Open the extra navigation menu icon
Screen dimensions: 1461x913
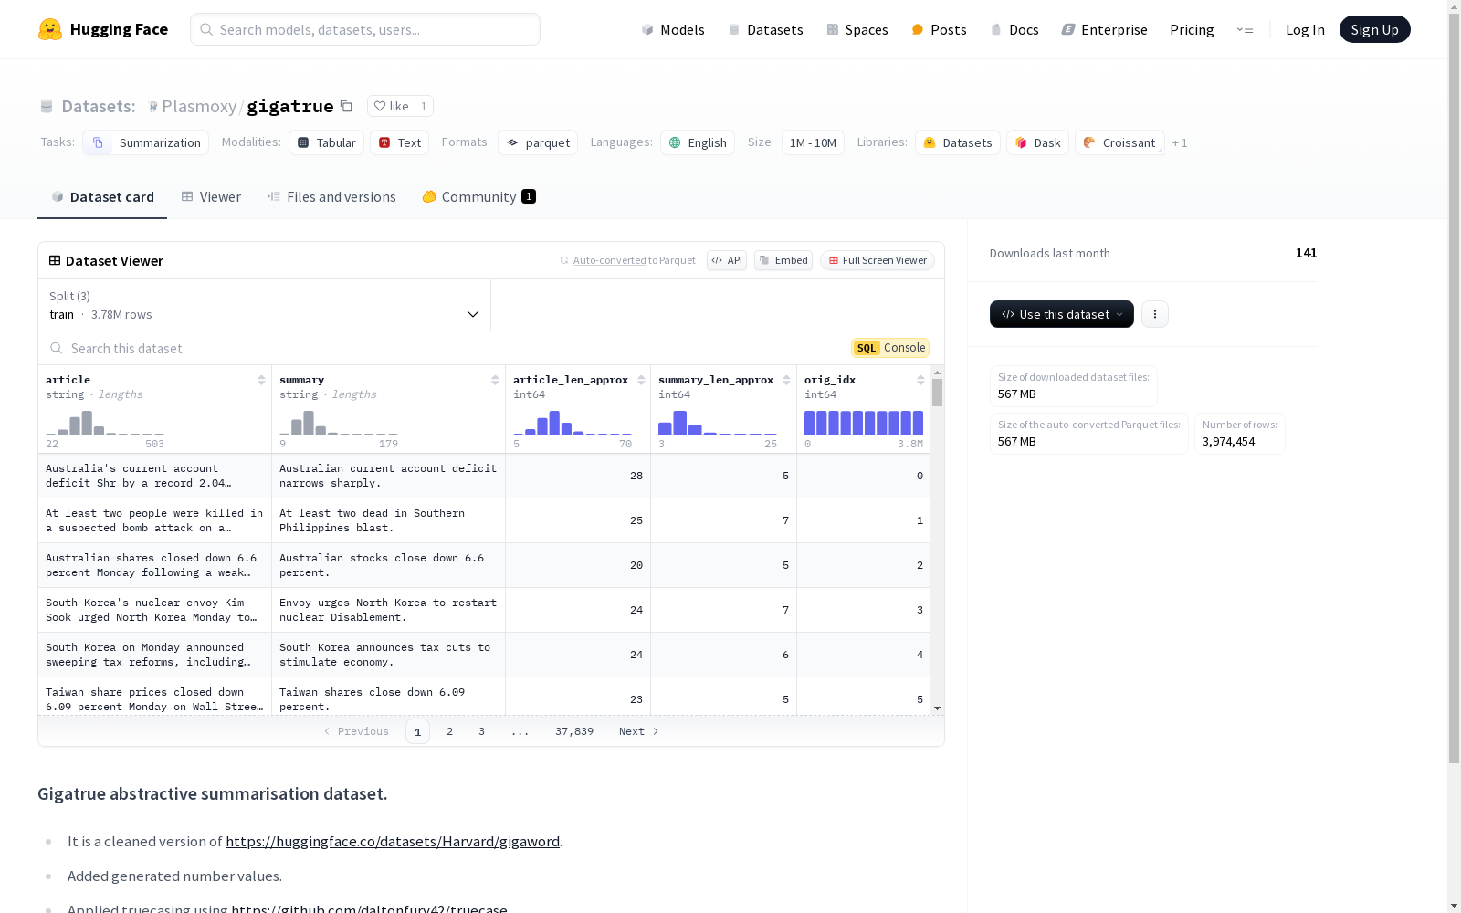1245,29
